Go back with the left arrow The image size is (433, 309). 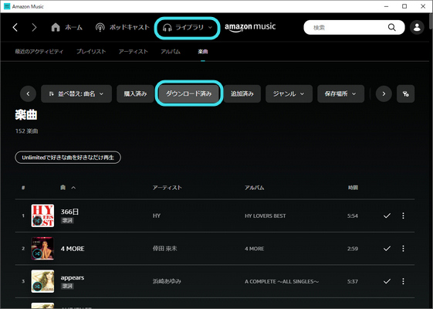(15, 27)
